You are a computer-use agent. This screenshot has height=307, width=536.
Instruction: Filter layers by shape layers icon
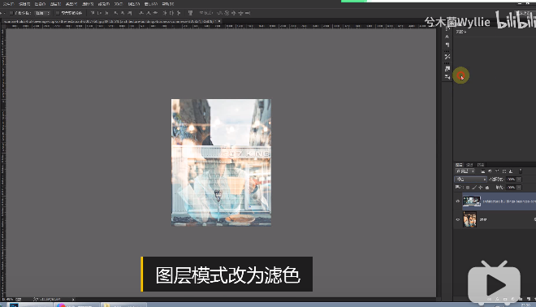pos(504,171)
